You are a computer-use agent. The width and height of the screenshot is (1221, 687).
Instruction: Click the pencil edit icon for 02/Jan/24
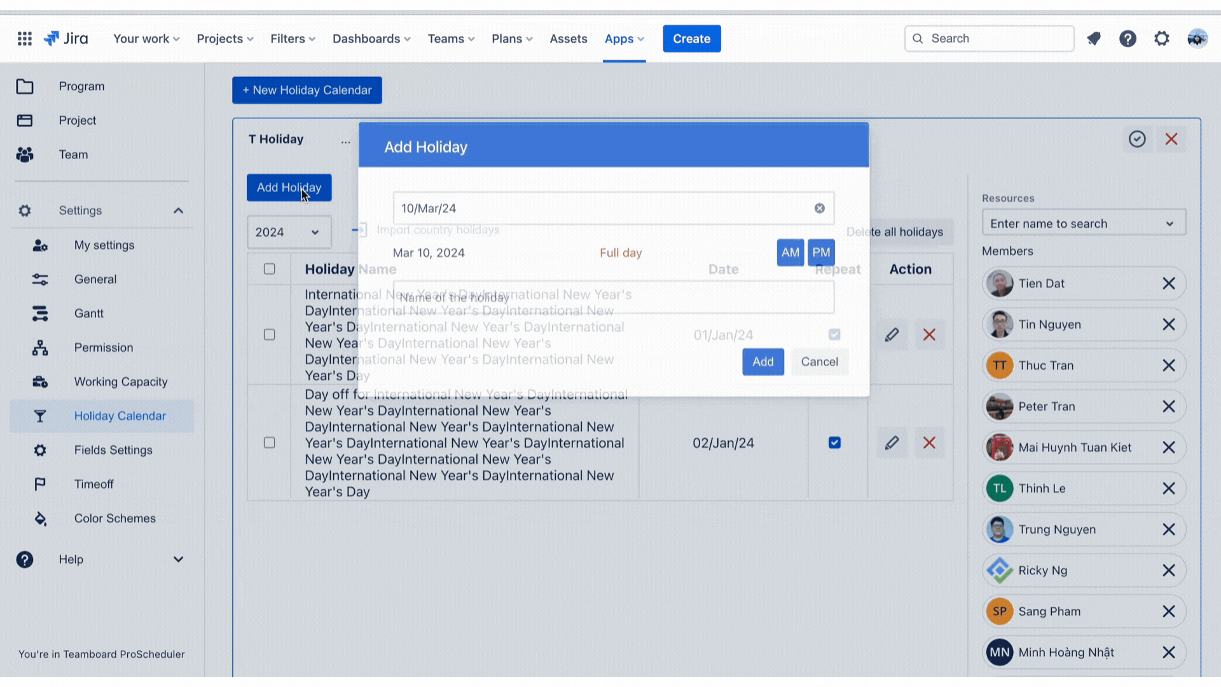(892, 443)
